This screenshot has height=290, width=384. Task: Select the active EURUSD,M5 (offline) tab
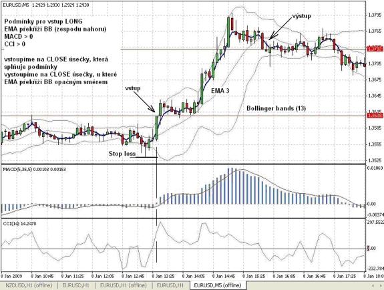pos(218,285)
